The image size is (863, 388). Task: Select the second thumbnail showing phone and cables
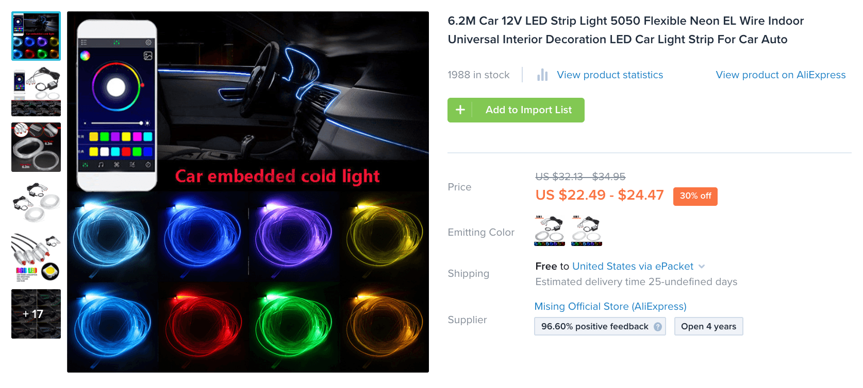coord(36,92)
